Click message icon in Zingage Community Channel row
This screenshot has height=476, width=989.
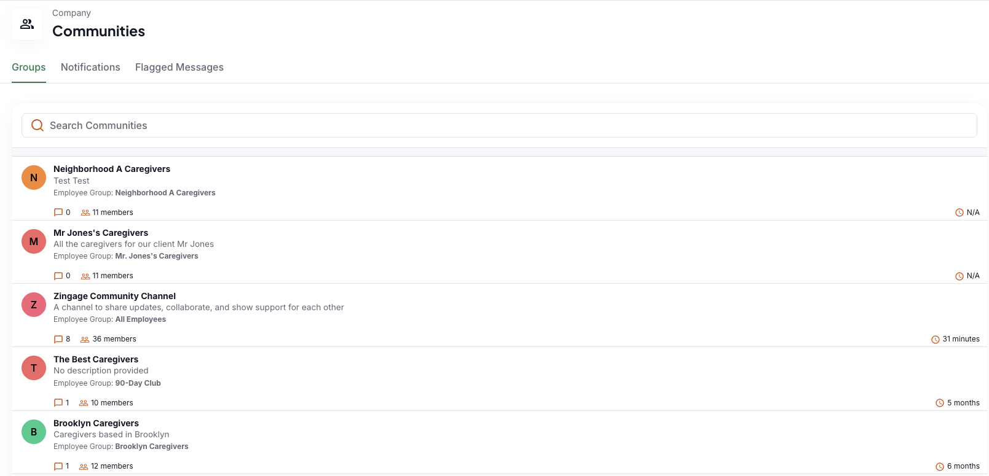58,339
